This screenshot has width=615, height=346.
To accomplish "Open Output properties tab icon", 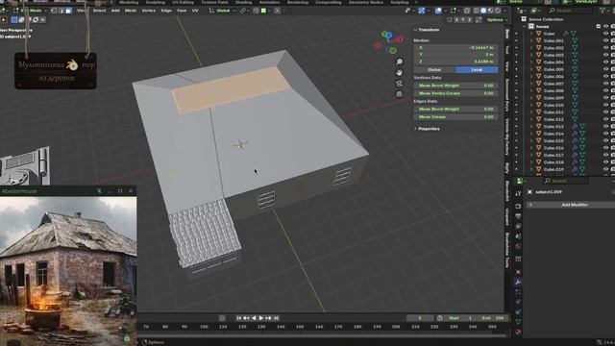I will pyautogui.click(x=518, y=216).
